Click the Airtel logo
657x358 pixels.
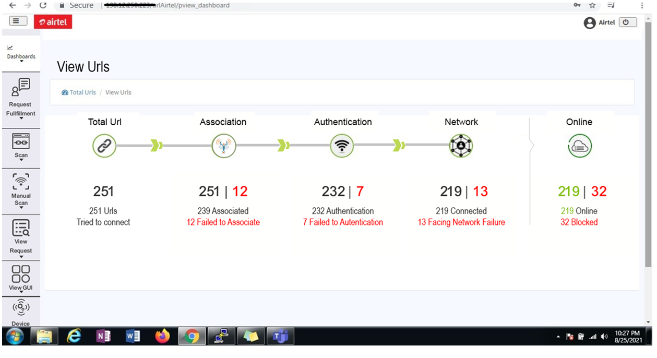click(53, 22)
